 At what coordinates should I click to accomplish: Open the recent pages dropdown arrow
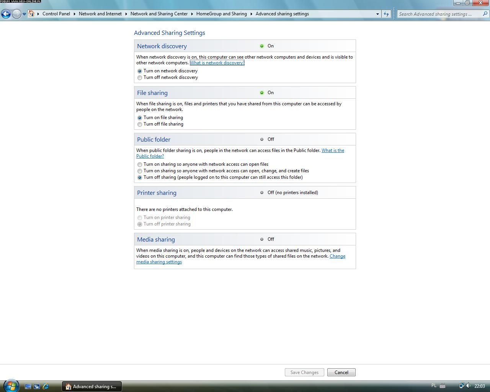click(24, 14)
